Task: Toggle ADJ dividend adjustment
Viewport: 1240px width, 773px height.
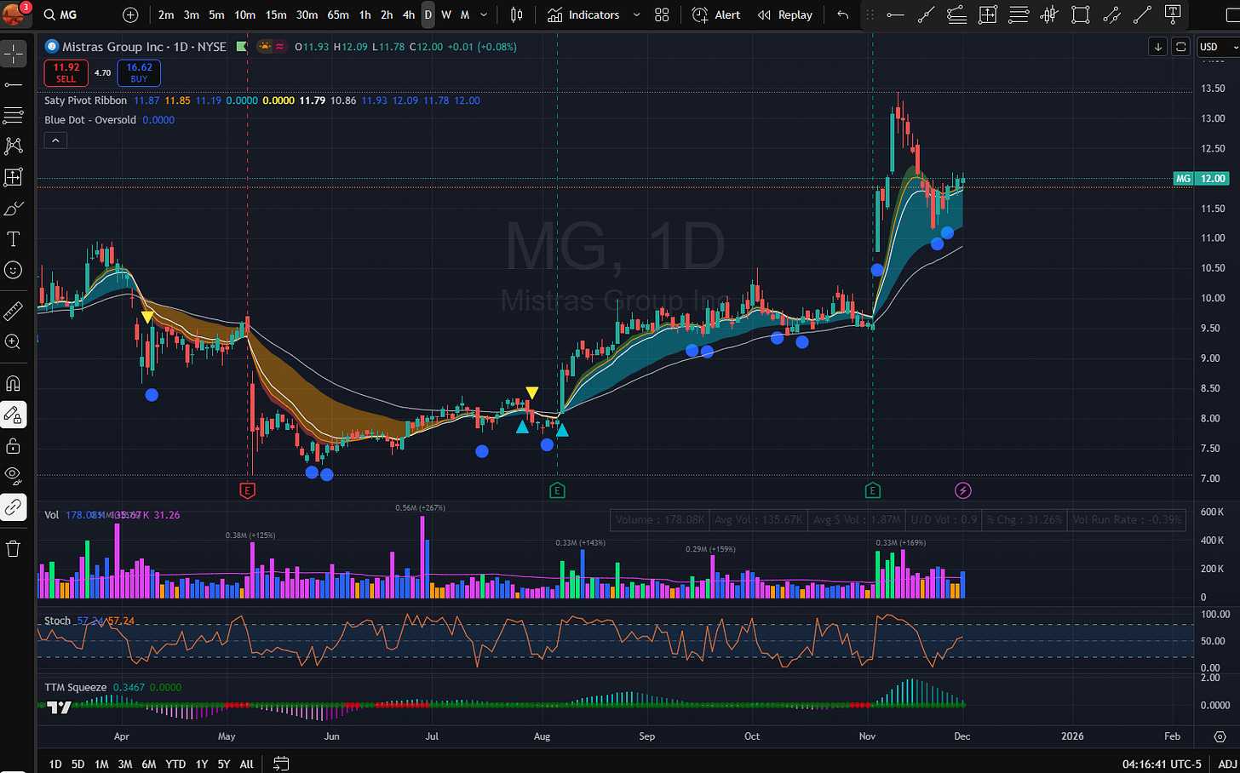Action: coord(1227,764)
